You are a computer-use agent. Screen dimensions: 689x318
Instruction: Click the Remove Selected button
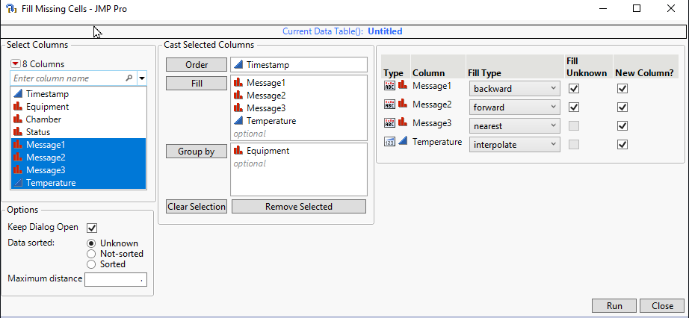coord(298,207)
